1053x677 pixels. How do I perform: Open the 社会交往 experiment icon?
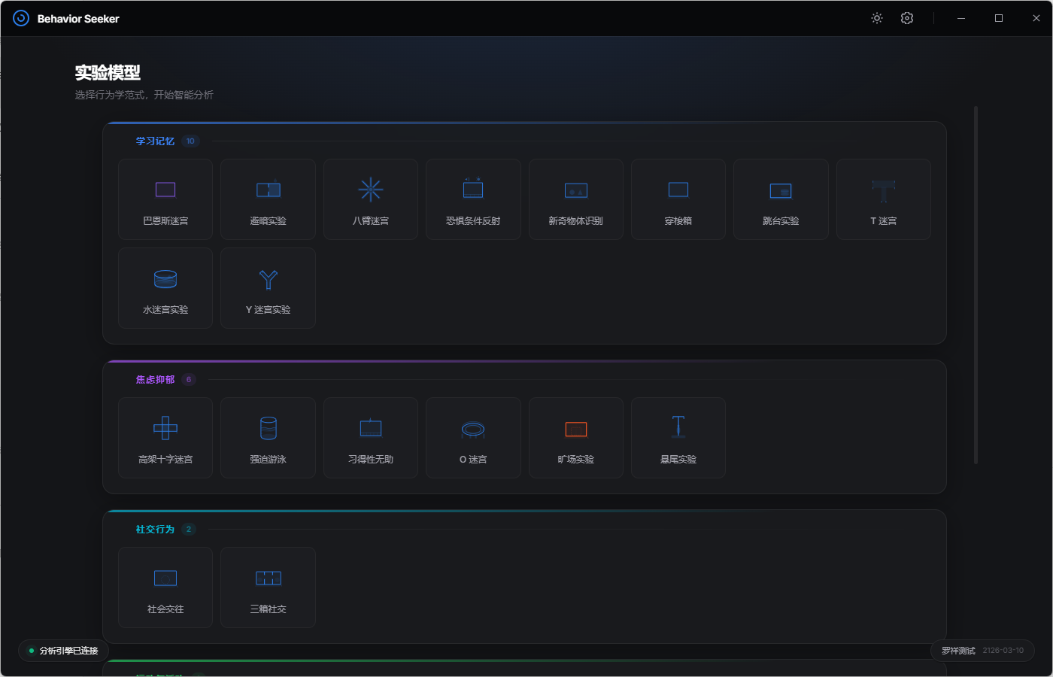click(165, 578)
